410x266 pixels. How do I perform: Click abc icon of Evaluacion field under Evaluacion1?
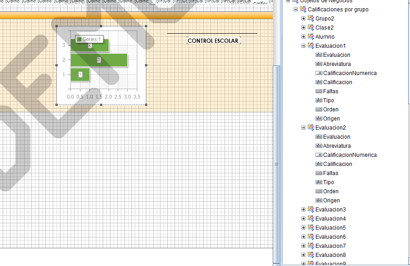[x=319, y=55]
